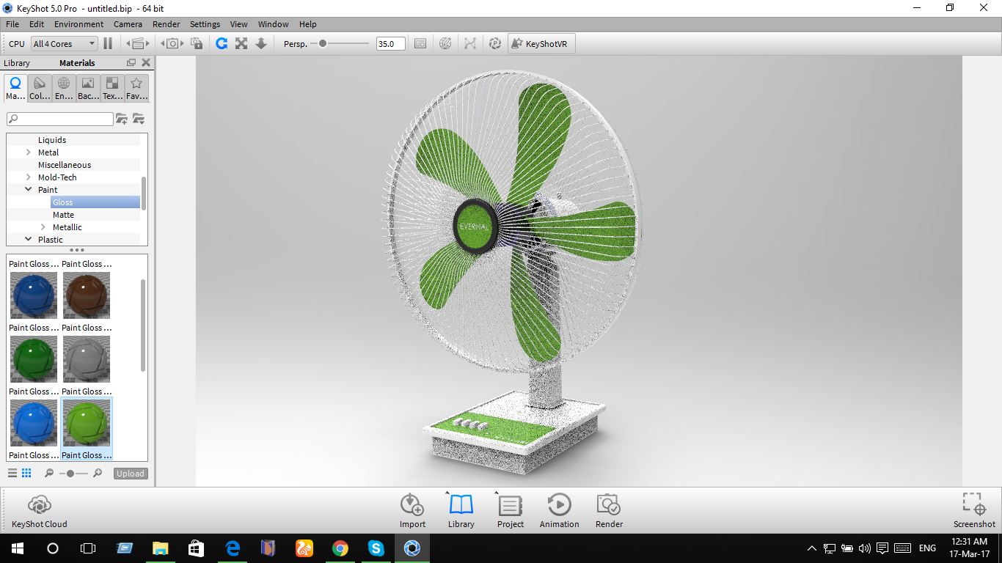Image resolution: width=1002 pixels, height=563 pixels.
Task: Switch to Materials library tab
Action: pos(15,88)
